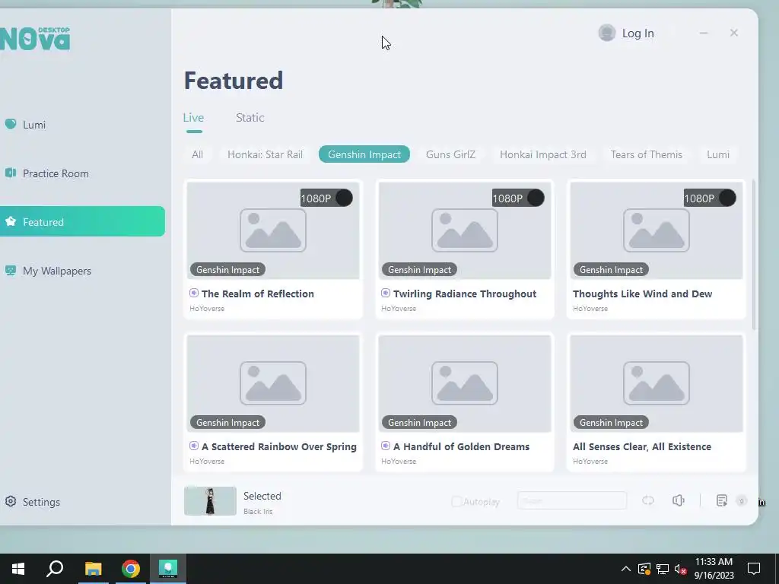Click the user avatar icon
The image size is (779, 584).
[606, 33]
